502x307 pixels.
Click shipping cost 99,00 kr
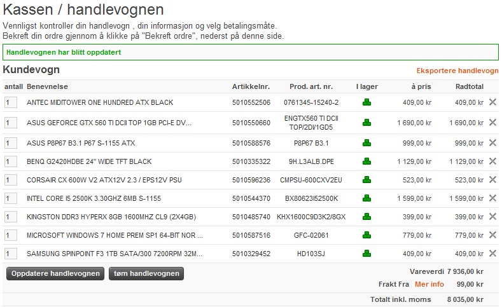pos(470,284)
